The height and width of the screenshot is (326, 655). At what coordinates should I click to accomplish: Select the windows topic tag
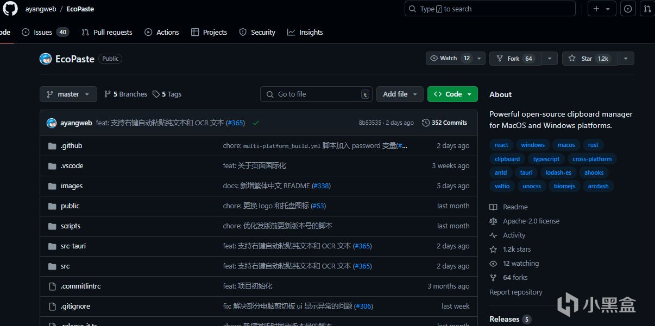pyautogui.click(x=533, y=145)
